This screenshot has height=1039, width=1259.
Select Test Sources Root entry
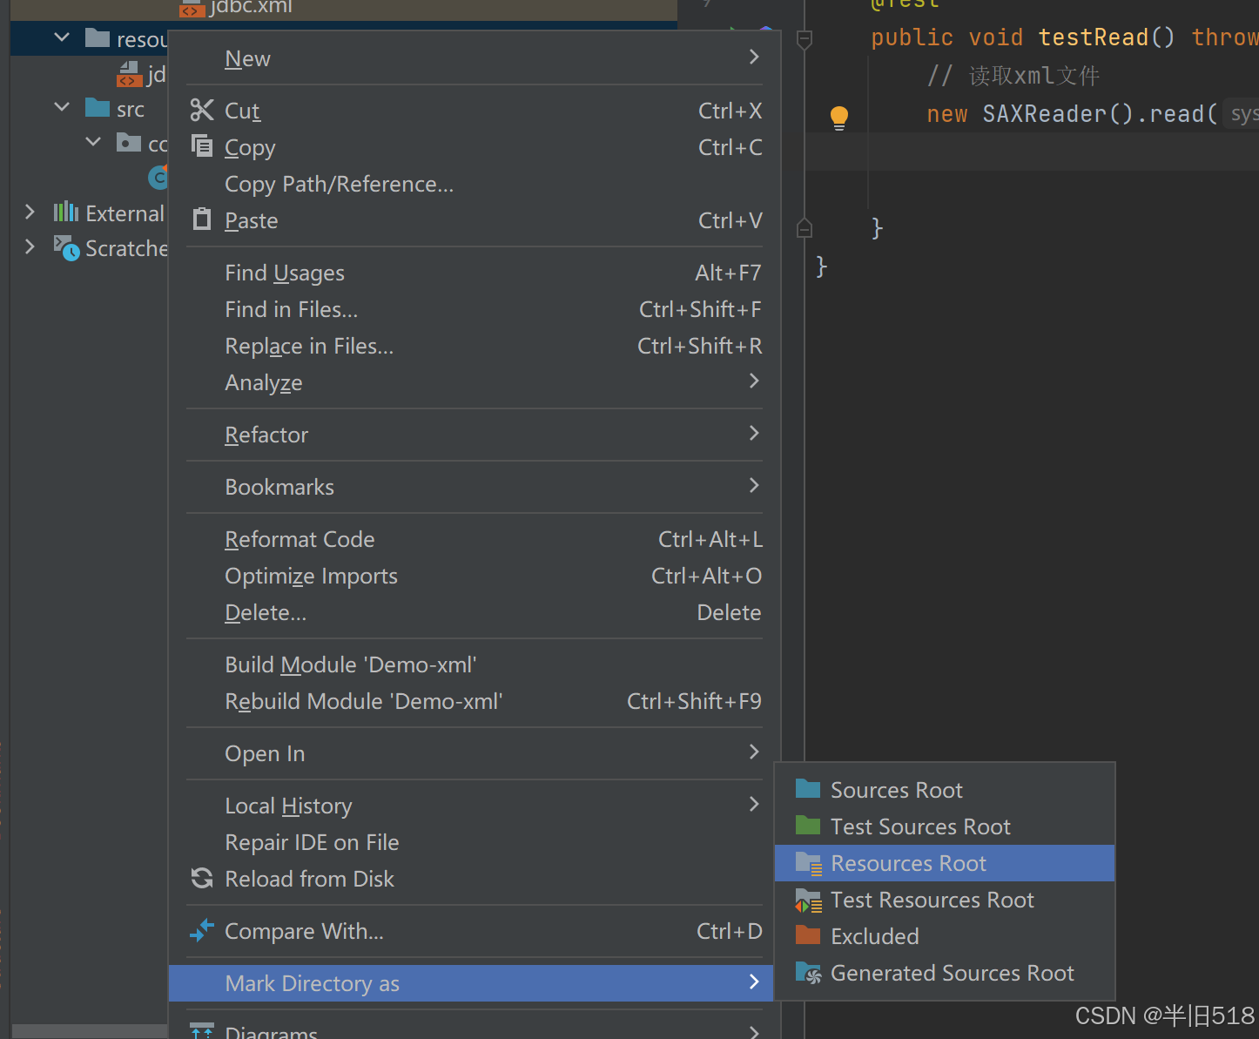coord(945,826)
